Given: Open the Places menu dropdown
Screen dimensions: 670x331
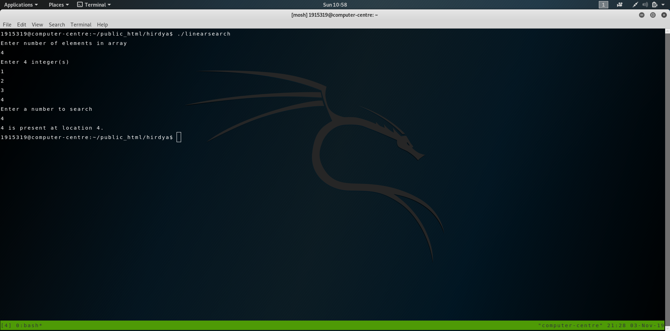Looking at the screenshot, I should point(59,5).
